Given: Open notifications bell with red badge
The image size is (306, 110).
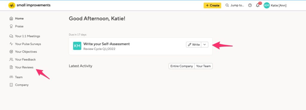Looking at the screenshot, I should click(x=258, y=5).
